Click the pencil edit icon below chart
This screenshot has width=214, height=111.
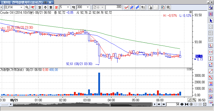(x=190, y=100)
